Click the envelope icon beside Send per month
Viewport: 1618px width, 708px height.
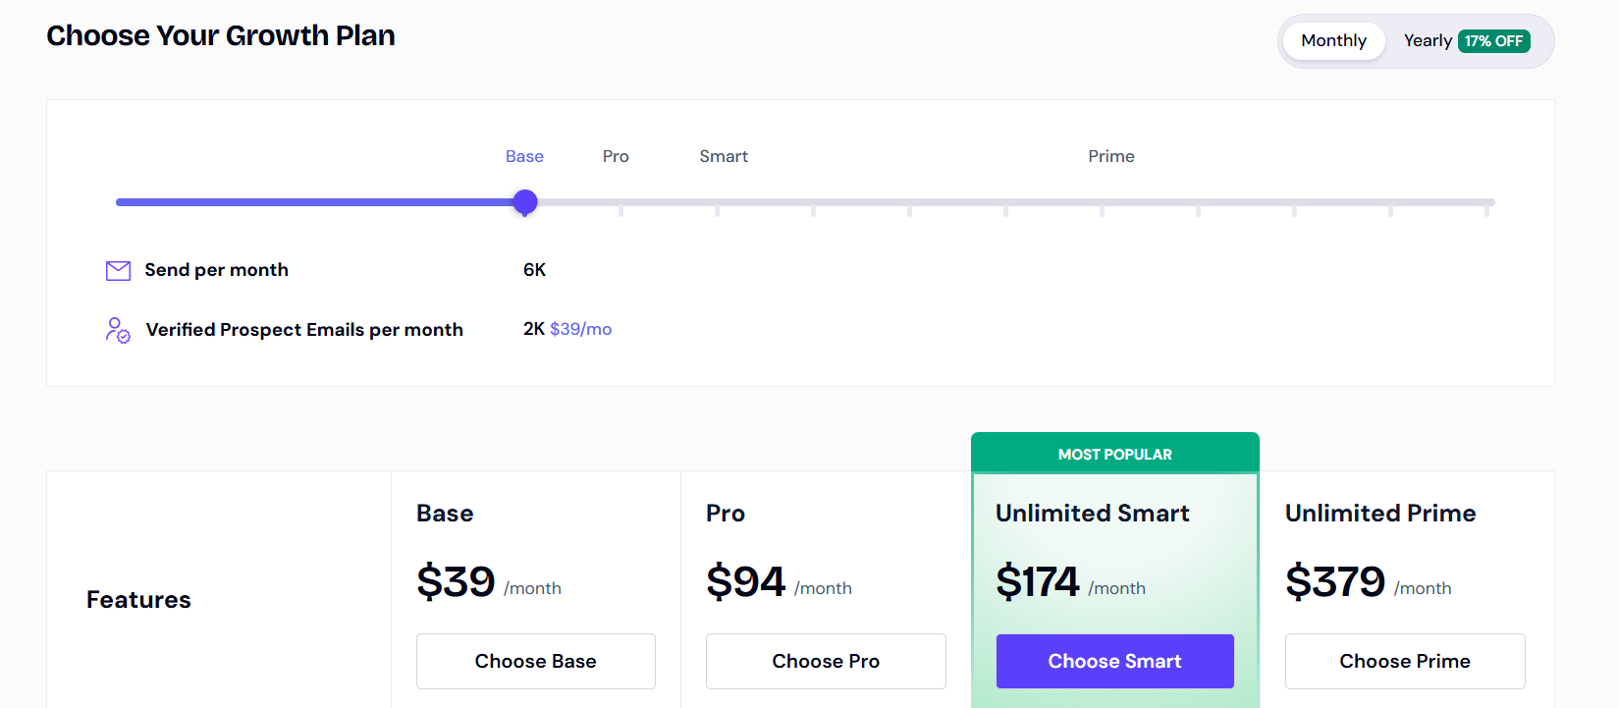[118, 271]
